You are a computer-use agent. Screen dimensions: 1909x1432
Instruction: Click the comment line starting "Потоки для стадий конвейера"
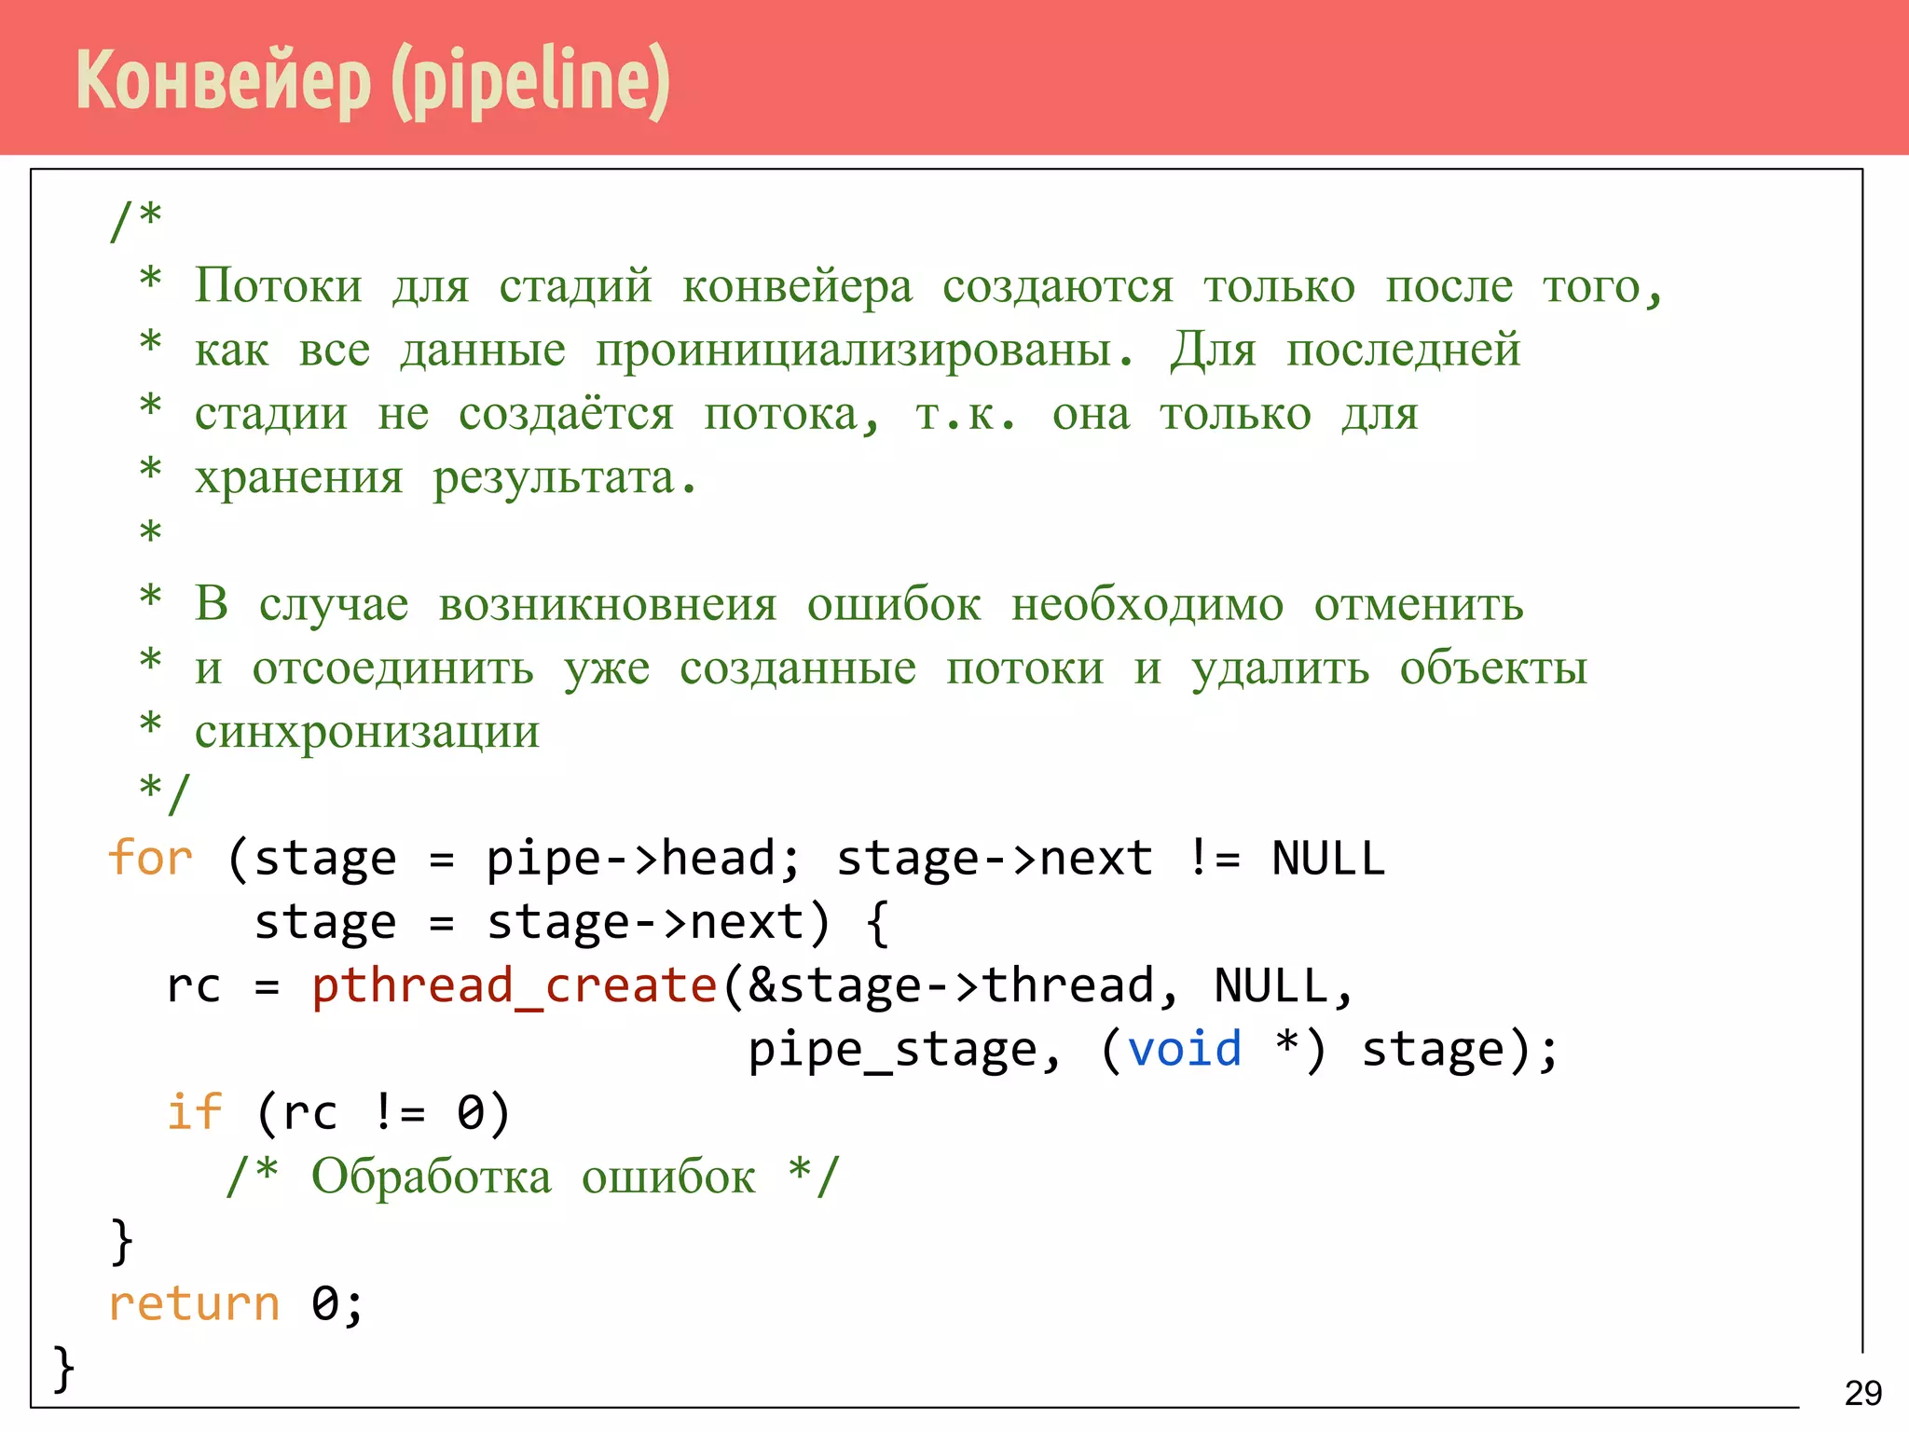pyautogui.click(x=928, y=285)
